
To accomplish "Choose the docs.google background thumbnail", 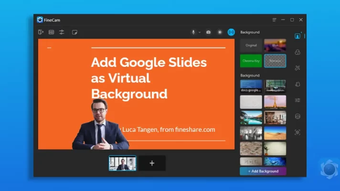I will (251, 86).
